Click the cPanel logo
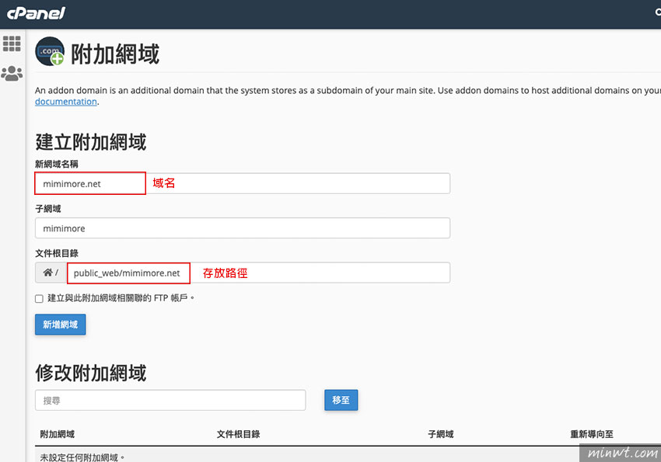 point(36,13)
